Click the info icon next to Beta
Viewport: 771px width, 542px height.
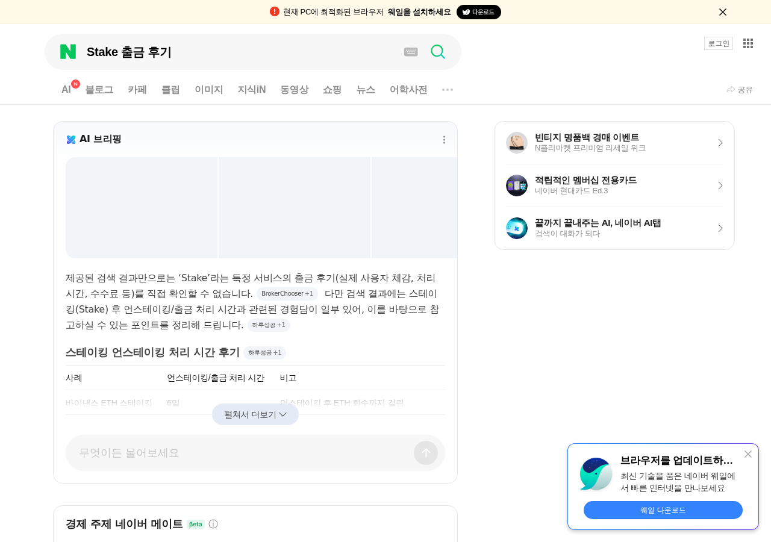(213, 524)
